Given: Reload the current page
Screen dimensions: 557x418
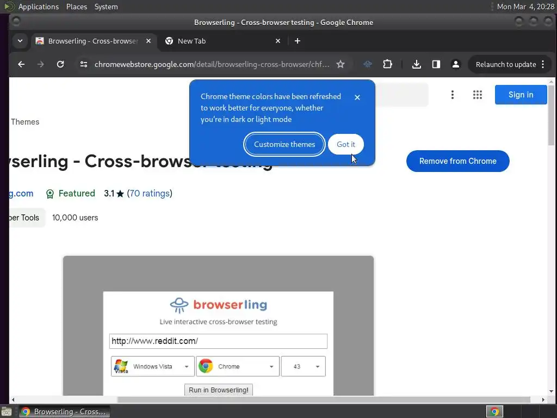Looking at the screenshot, I should (x=60, y=64).
